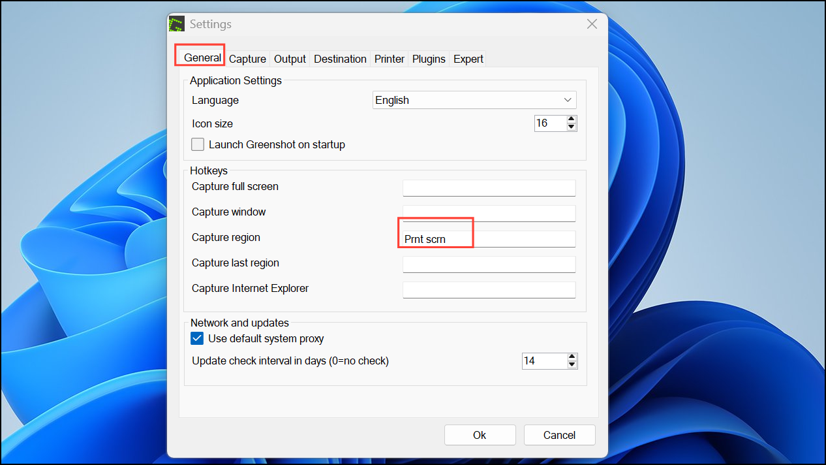Increase the update check interval days
Viewport: 826px width, 465px height.
[x=572, y=357]
